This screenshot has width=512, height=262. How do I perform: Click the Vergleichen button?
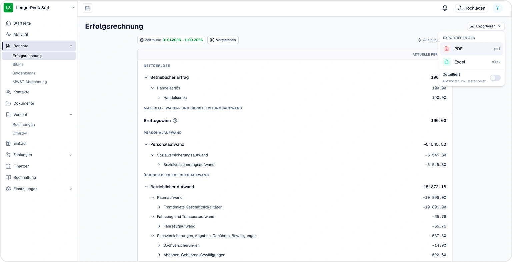[223, 40]
